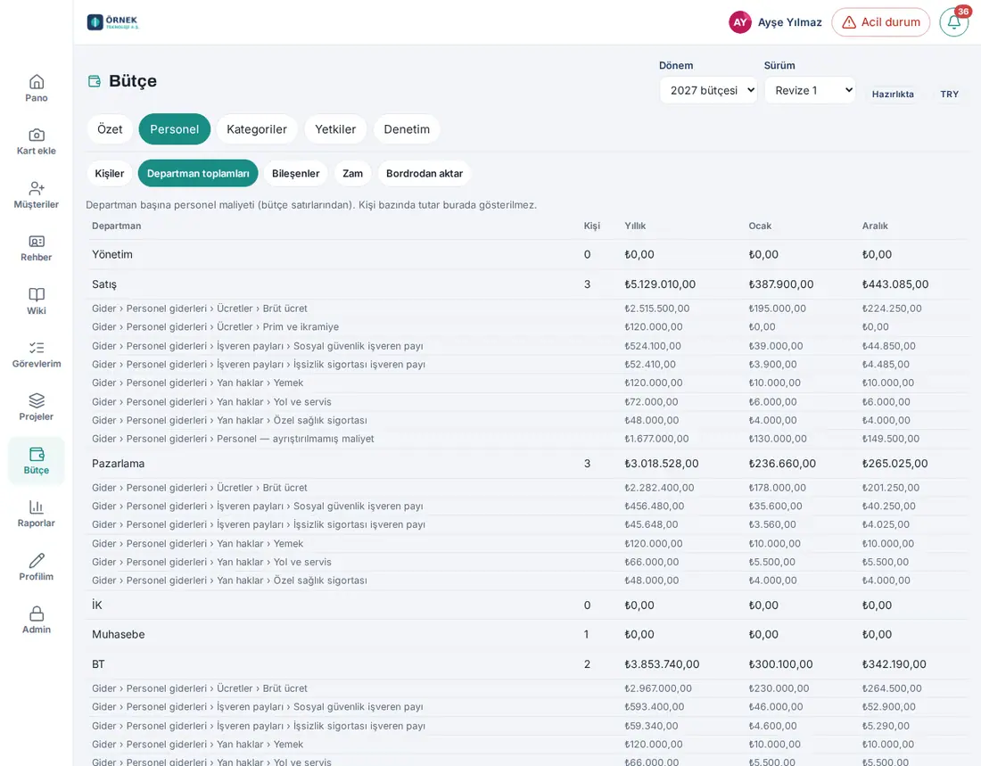Image resolution: width=981 pixels, height=766 pixels.
Task: Click the Örnek company logo
Action: tap(112, 22)
